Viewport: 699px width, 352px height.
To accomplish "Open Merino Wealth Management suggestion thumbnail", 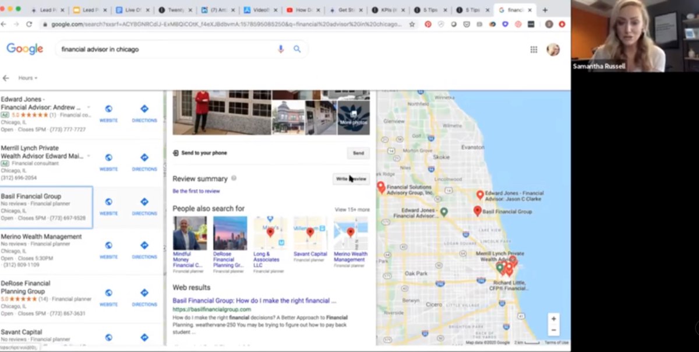I will (351, 233).
